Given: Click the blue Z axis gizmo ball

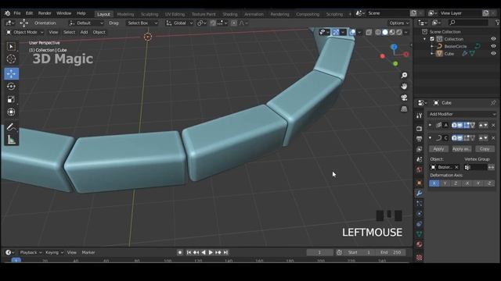Looking at the screenshot, I should (x=395, y=47).
